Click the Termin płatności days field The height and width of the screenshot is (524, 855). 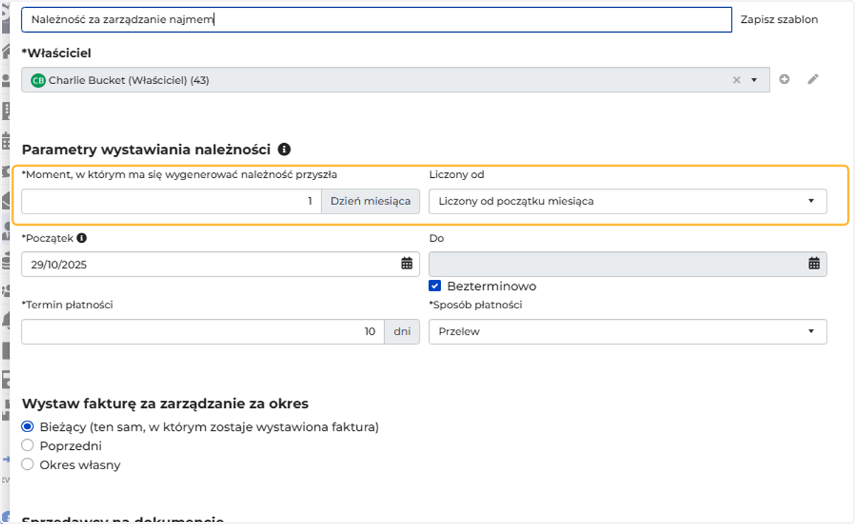203,332
